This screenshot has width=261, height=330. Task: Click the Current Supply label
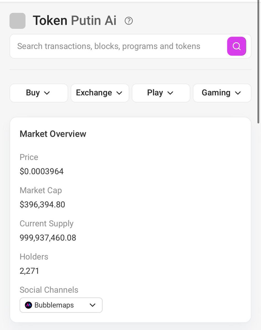tap(47, 224)
